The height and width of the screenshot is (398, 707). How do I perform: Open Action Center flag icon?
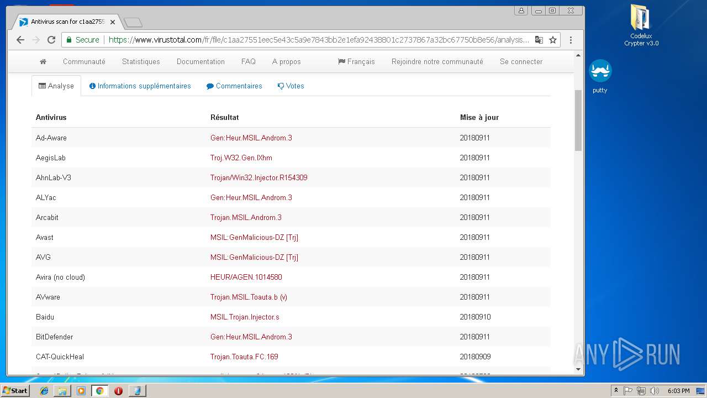pos(628,391)
